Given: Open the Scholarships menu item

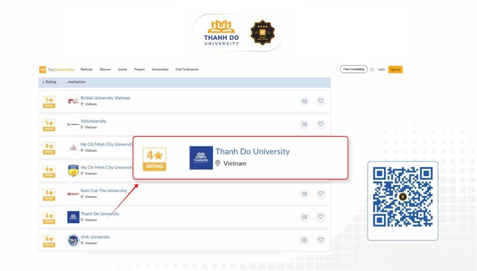Looking at the screenshot, I should (x=160, y=70).
